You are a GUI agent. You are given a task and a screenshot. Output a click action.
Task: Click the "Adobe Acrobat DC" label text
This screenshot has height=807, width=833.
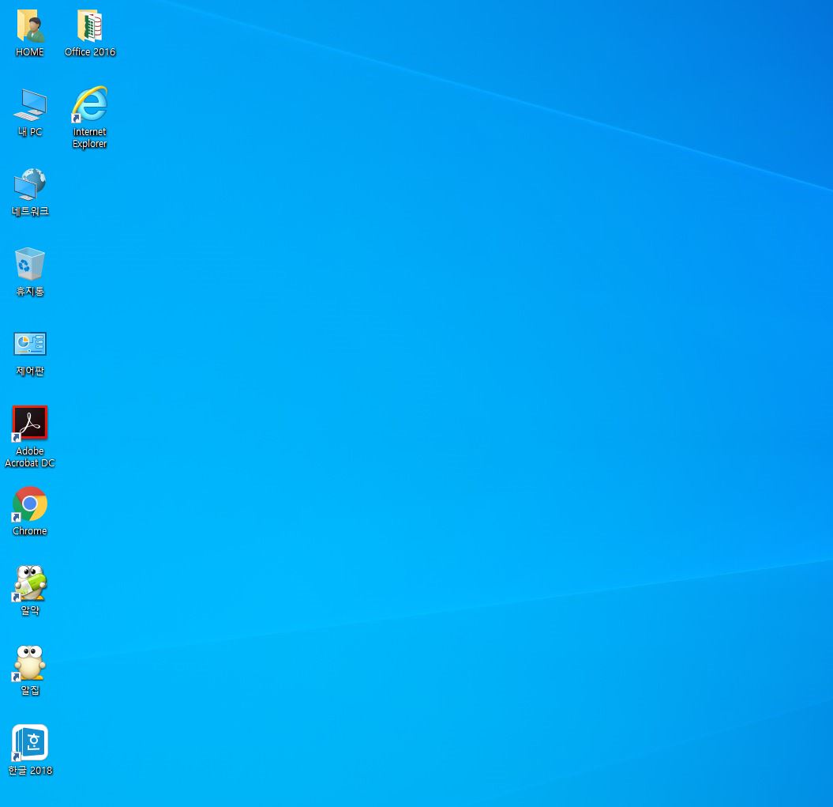[30, 457]
